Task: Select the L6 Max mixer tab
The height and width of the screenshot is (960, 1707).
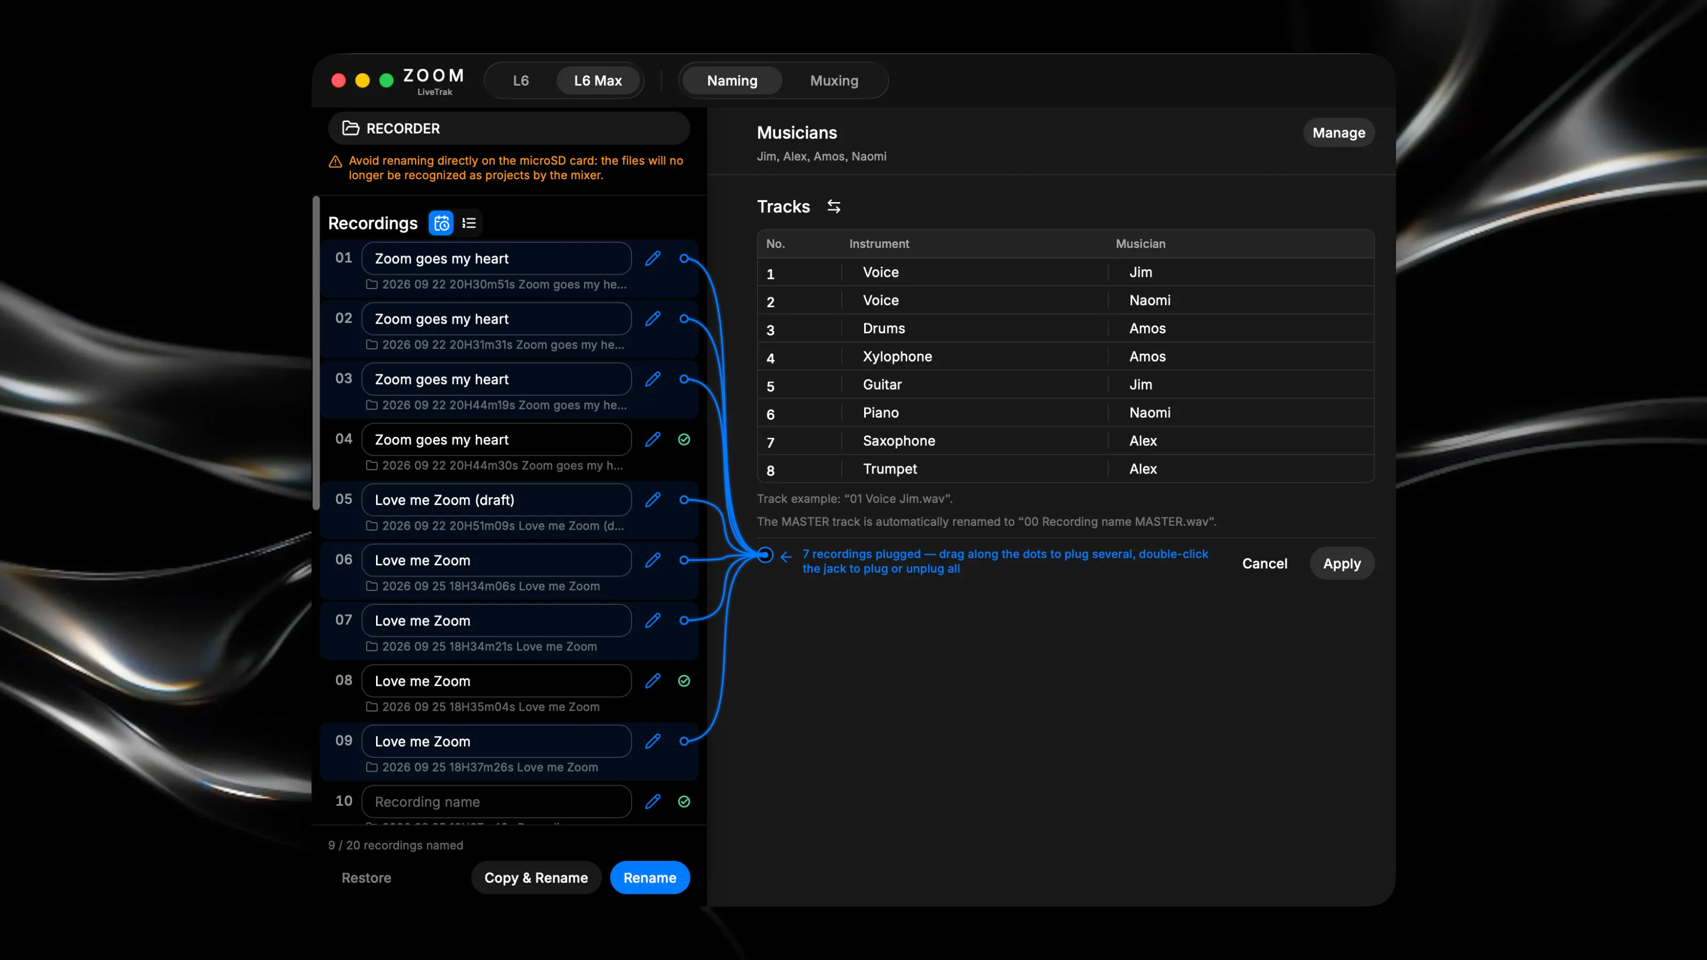Action: tap(597, 81)
